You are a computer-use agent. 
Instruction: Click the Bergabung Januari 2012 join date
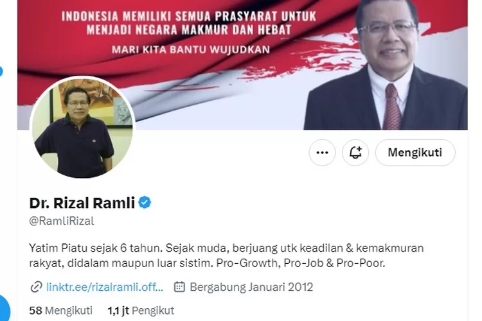point(251,287)
